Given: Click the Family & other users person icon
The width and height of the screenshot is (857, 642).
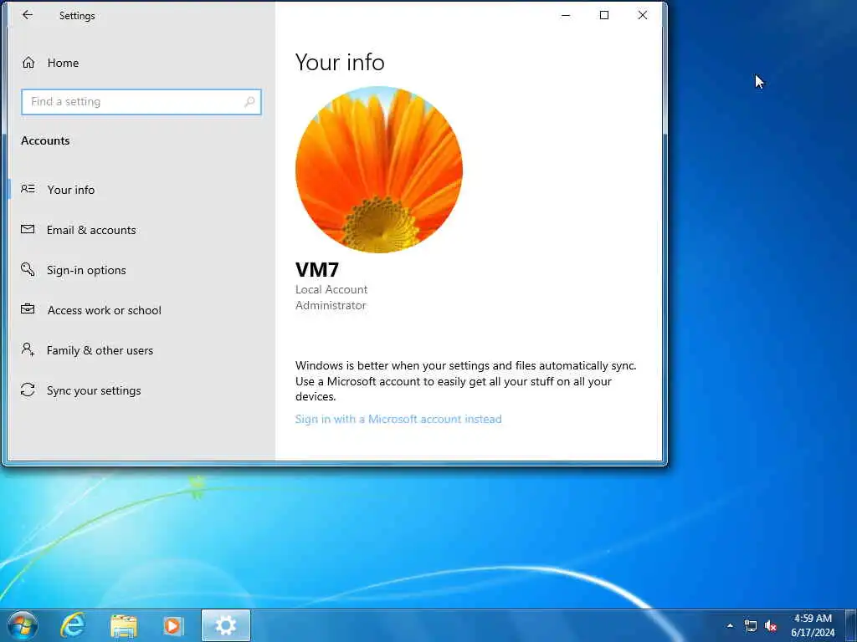Looking at the screenshot, I should 28,349.
